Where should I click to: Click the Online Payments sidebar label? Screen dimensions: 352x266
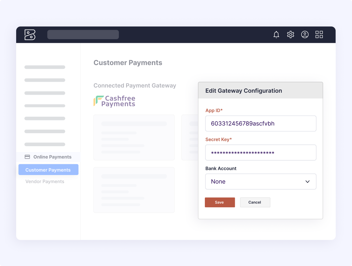pos(52,157)
